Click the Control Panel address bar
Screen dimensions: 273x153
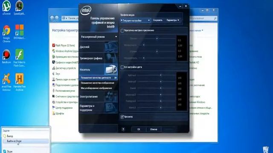tap(70, 18)
